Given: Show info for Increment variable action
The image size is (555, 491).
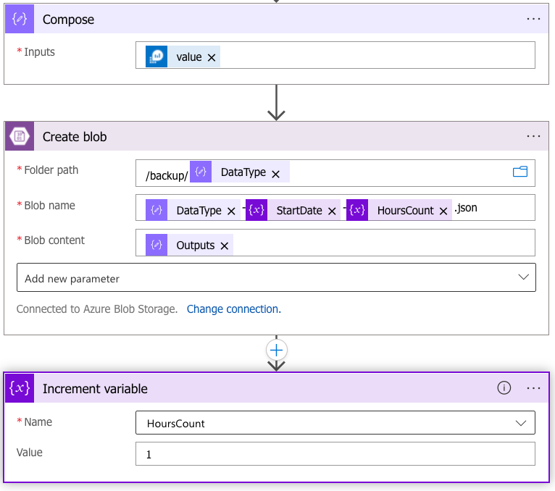Looking at the screenshot, I should point(504,389).
